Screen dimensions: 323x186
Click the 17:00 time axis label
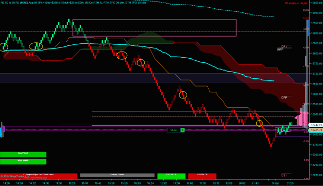[x=177, y=183]
